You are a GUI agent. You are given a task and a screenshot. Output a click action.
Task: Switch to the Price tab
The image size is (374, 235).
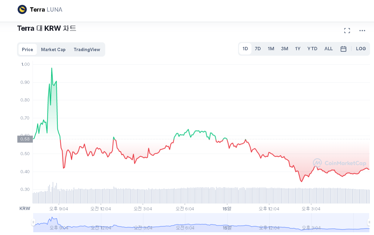coord(27,50)
